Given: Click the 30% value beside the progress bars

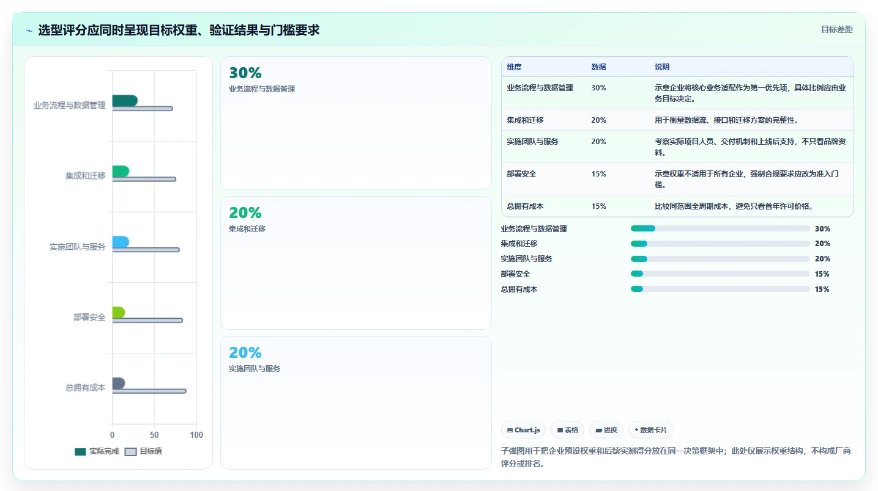Looking at the screenshot, I should 822,229.
